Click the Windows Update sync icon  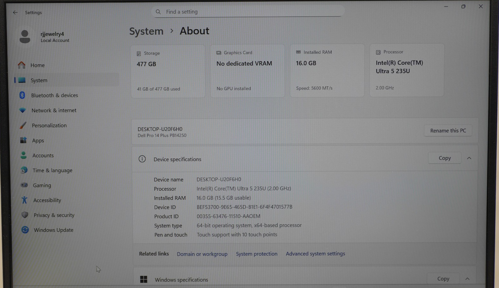25,230
